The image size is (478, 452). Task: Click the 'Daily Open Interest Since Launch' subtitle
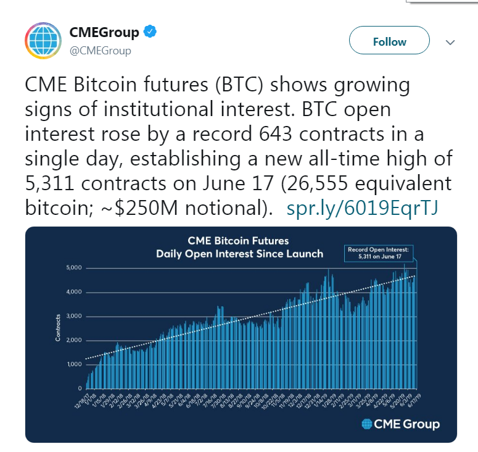click(239, 253)
